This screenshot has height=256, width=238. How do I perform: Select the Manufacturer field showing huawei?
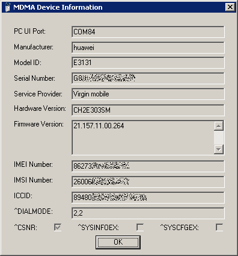pyautogui.click(x=148, y=48)
